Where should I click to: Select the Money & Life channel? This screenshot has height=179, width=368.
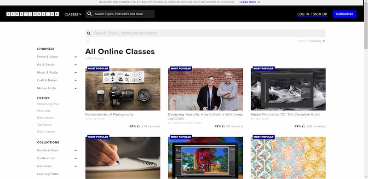[46, 88]
